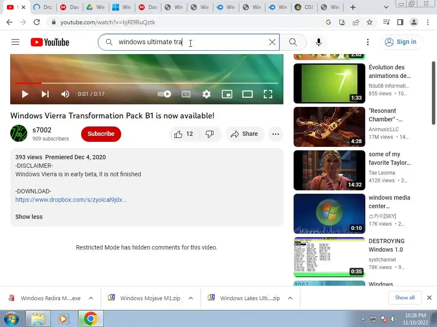Clear the search box with the X

[272, 42]
